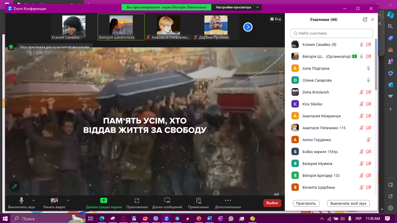The width and height of the screenshot is (397, 223).
Task: Open the Edge sidebar tools briefcase icon
Action: tap(390, 50)
